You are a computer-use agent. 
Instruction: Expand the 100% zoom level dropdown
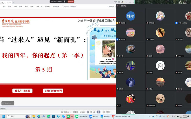(x=109, y=112)
